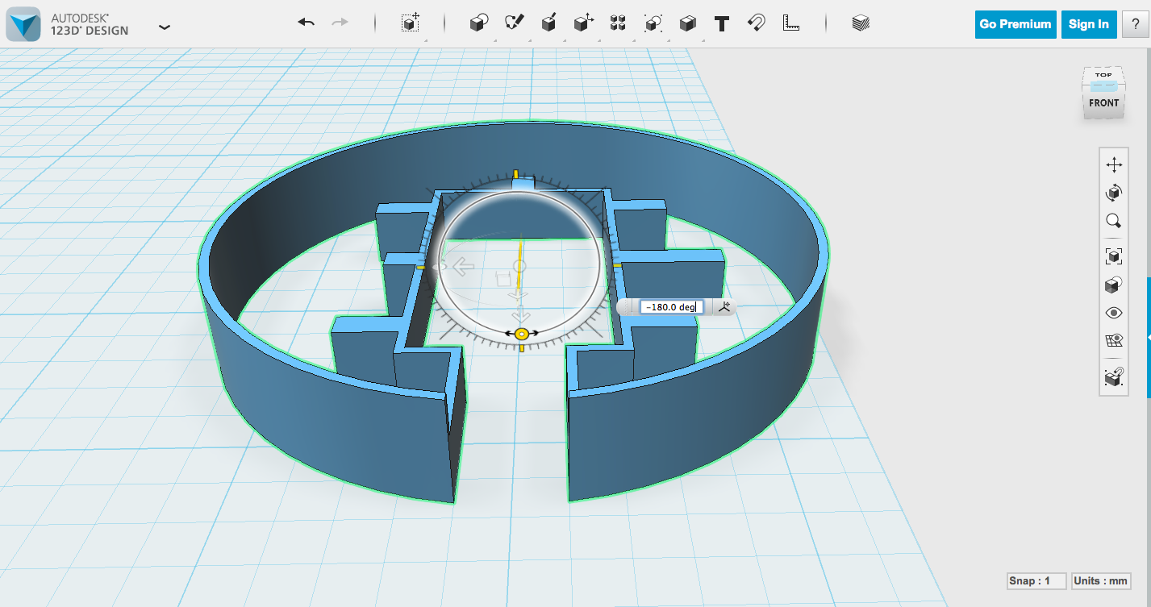Select the Text tool
The width and height of the screenshot is (1151, 607).
[x=720, y=23]
